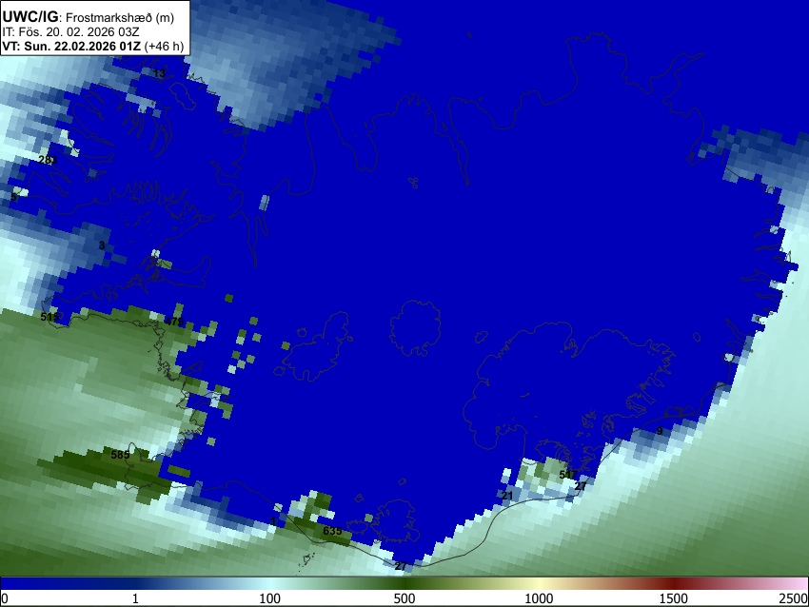Click map value 479 on the map
The width and height of the screenshot is (809, 607).
click(174, 322)
